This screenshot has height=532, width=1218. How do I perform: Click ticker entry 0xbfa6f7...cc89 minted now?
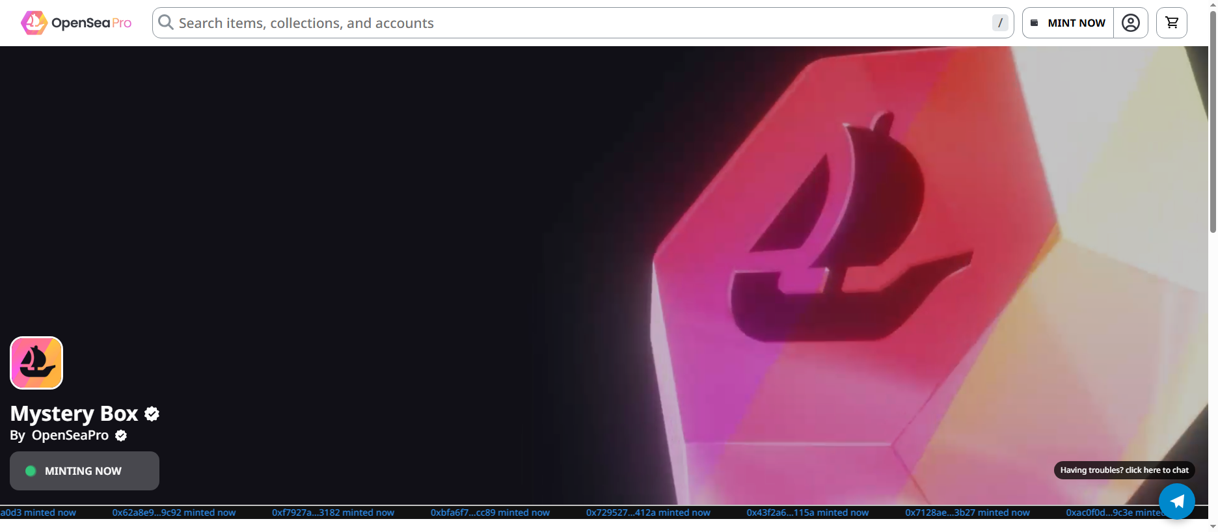point(490,512)
